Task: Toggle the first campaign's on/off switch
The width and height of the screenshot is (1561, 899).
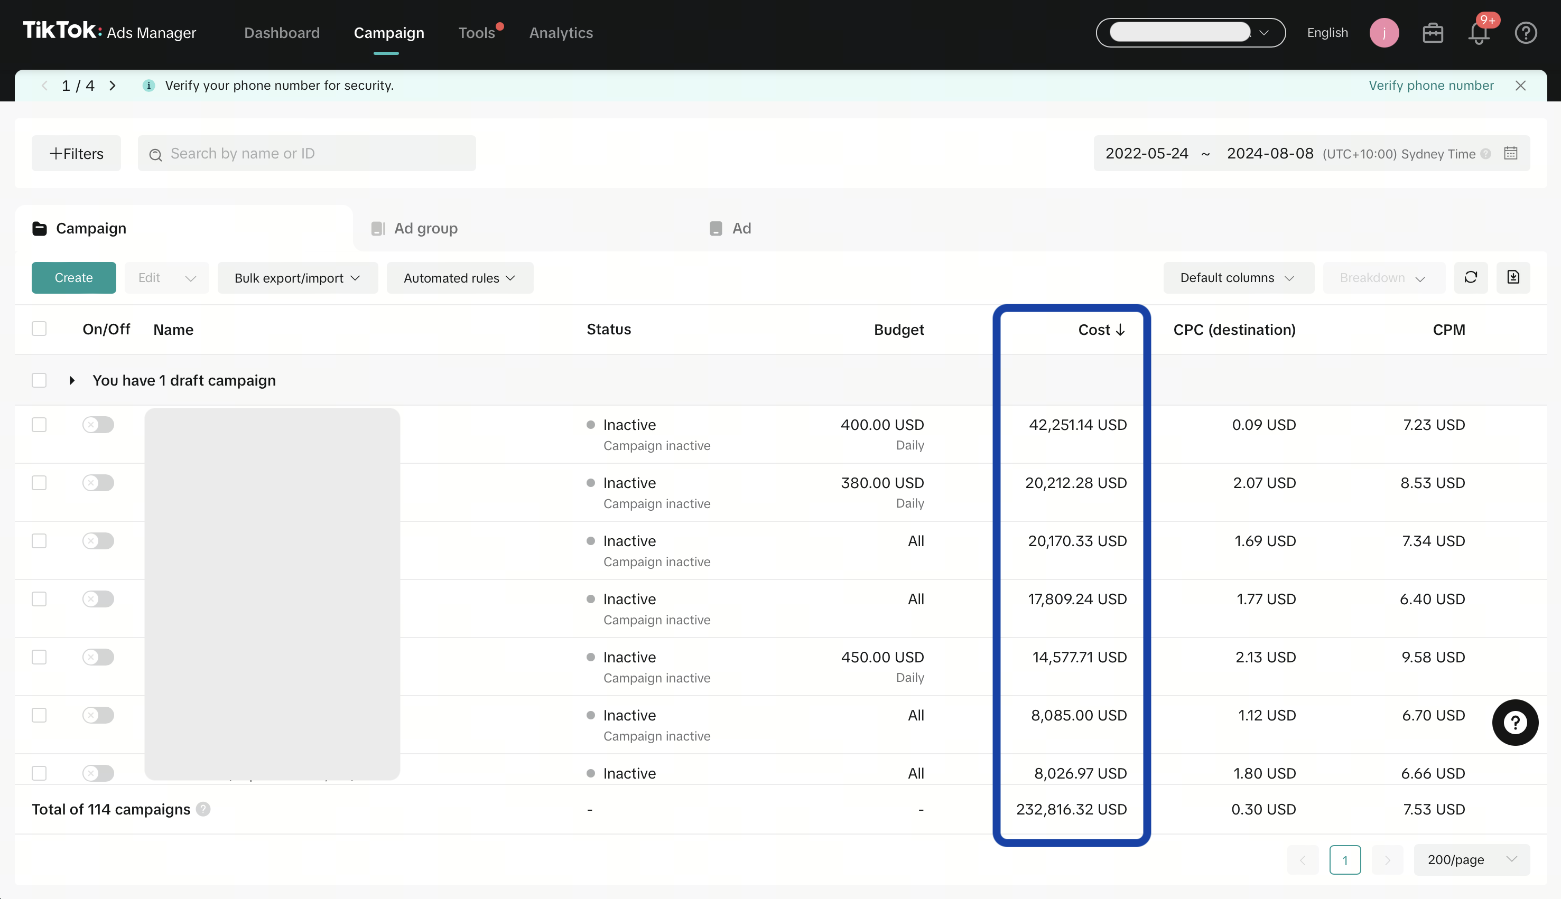Action: 98,425
